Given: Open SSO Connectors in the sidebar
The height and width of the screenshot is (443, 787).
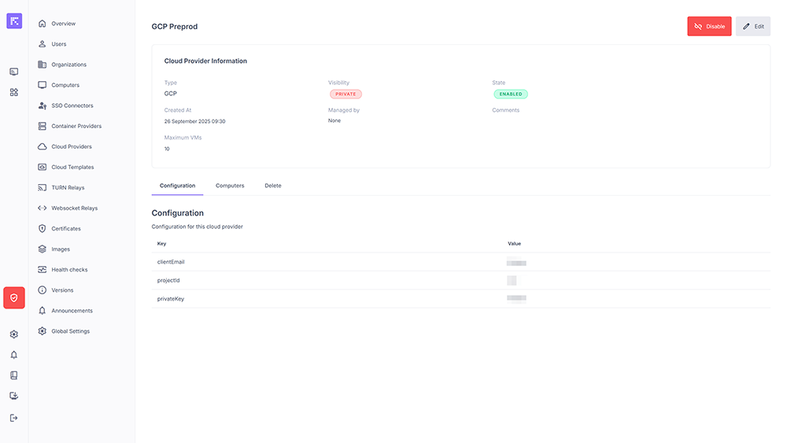Looking at the screenshot, I should click(x=72, y=105).
